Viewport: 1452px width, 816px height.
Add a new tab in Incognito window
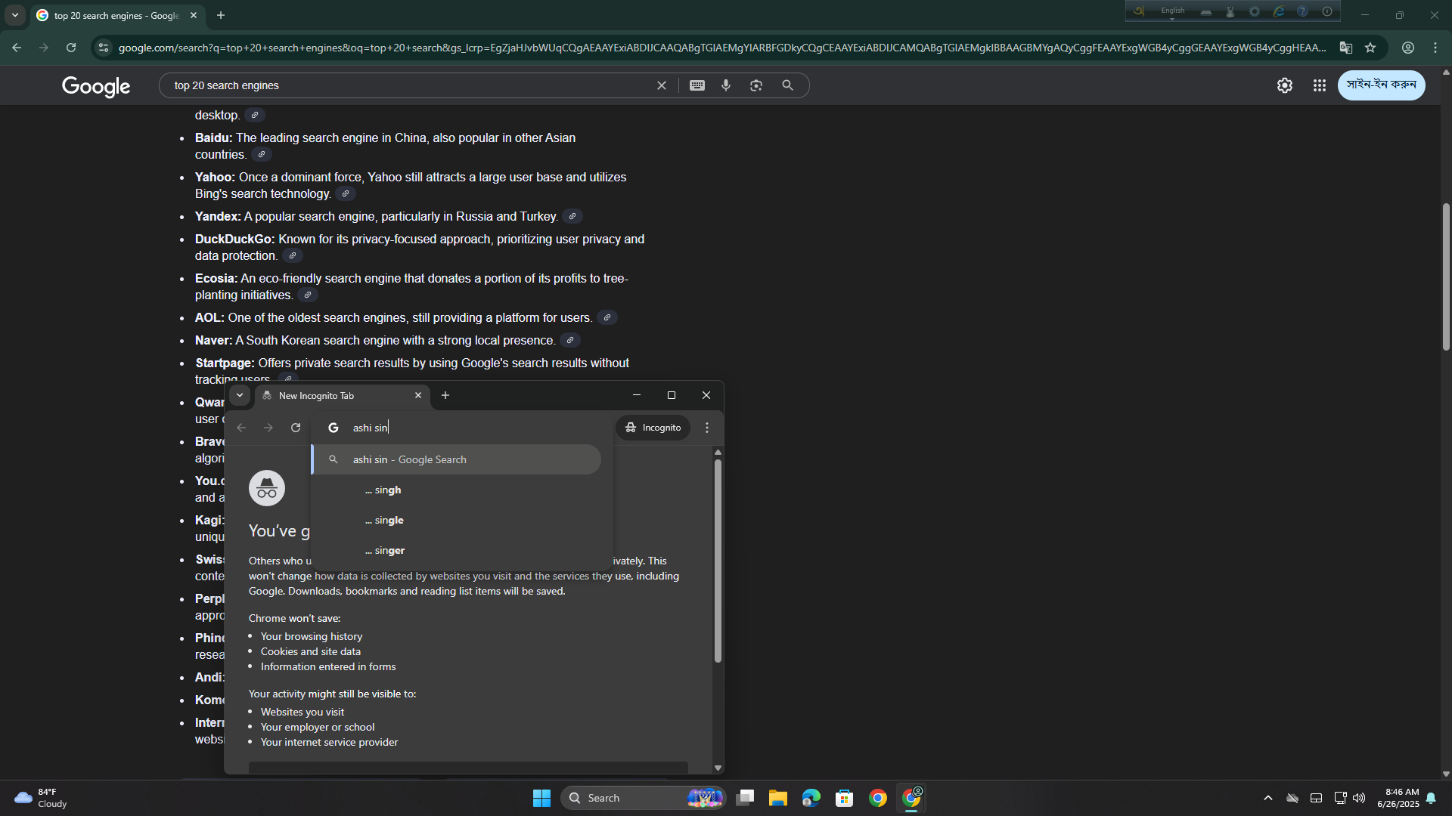tap(445, 395)
